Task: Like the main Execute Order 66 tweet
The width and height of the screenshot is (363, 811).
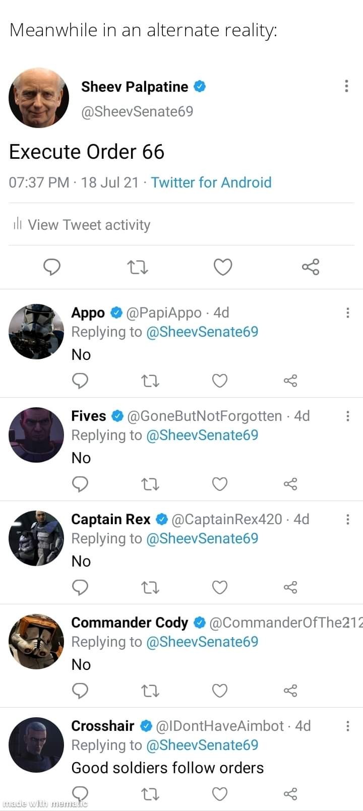Action: [x=223, y=267]
